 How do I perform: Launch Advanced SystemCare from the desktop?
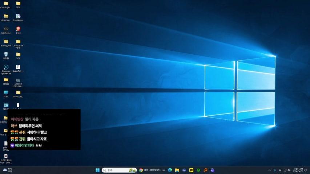click(x=6, y=67)
